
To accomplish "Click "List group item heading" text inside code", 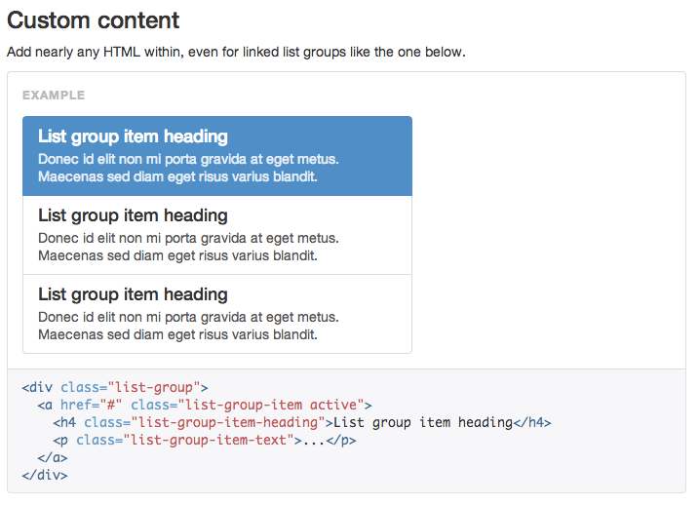I will (423, 422).
